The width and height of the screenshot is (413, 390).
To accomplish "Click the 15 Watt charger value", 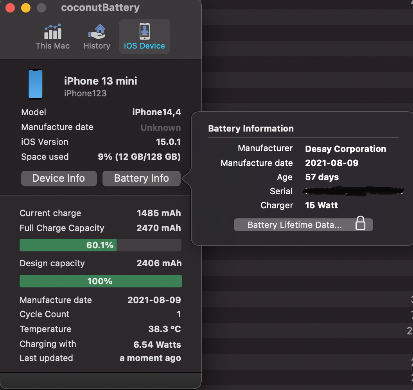I will coord(321,205).
